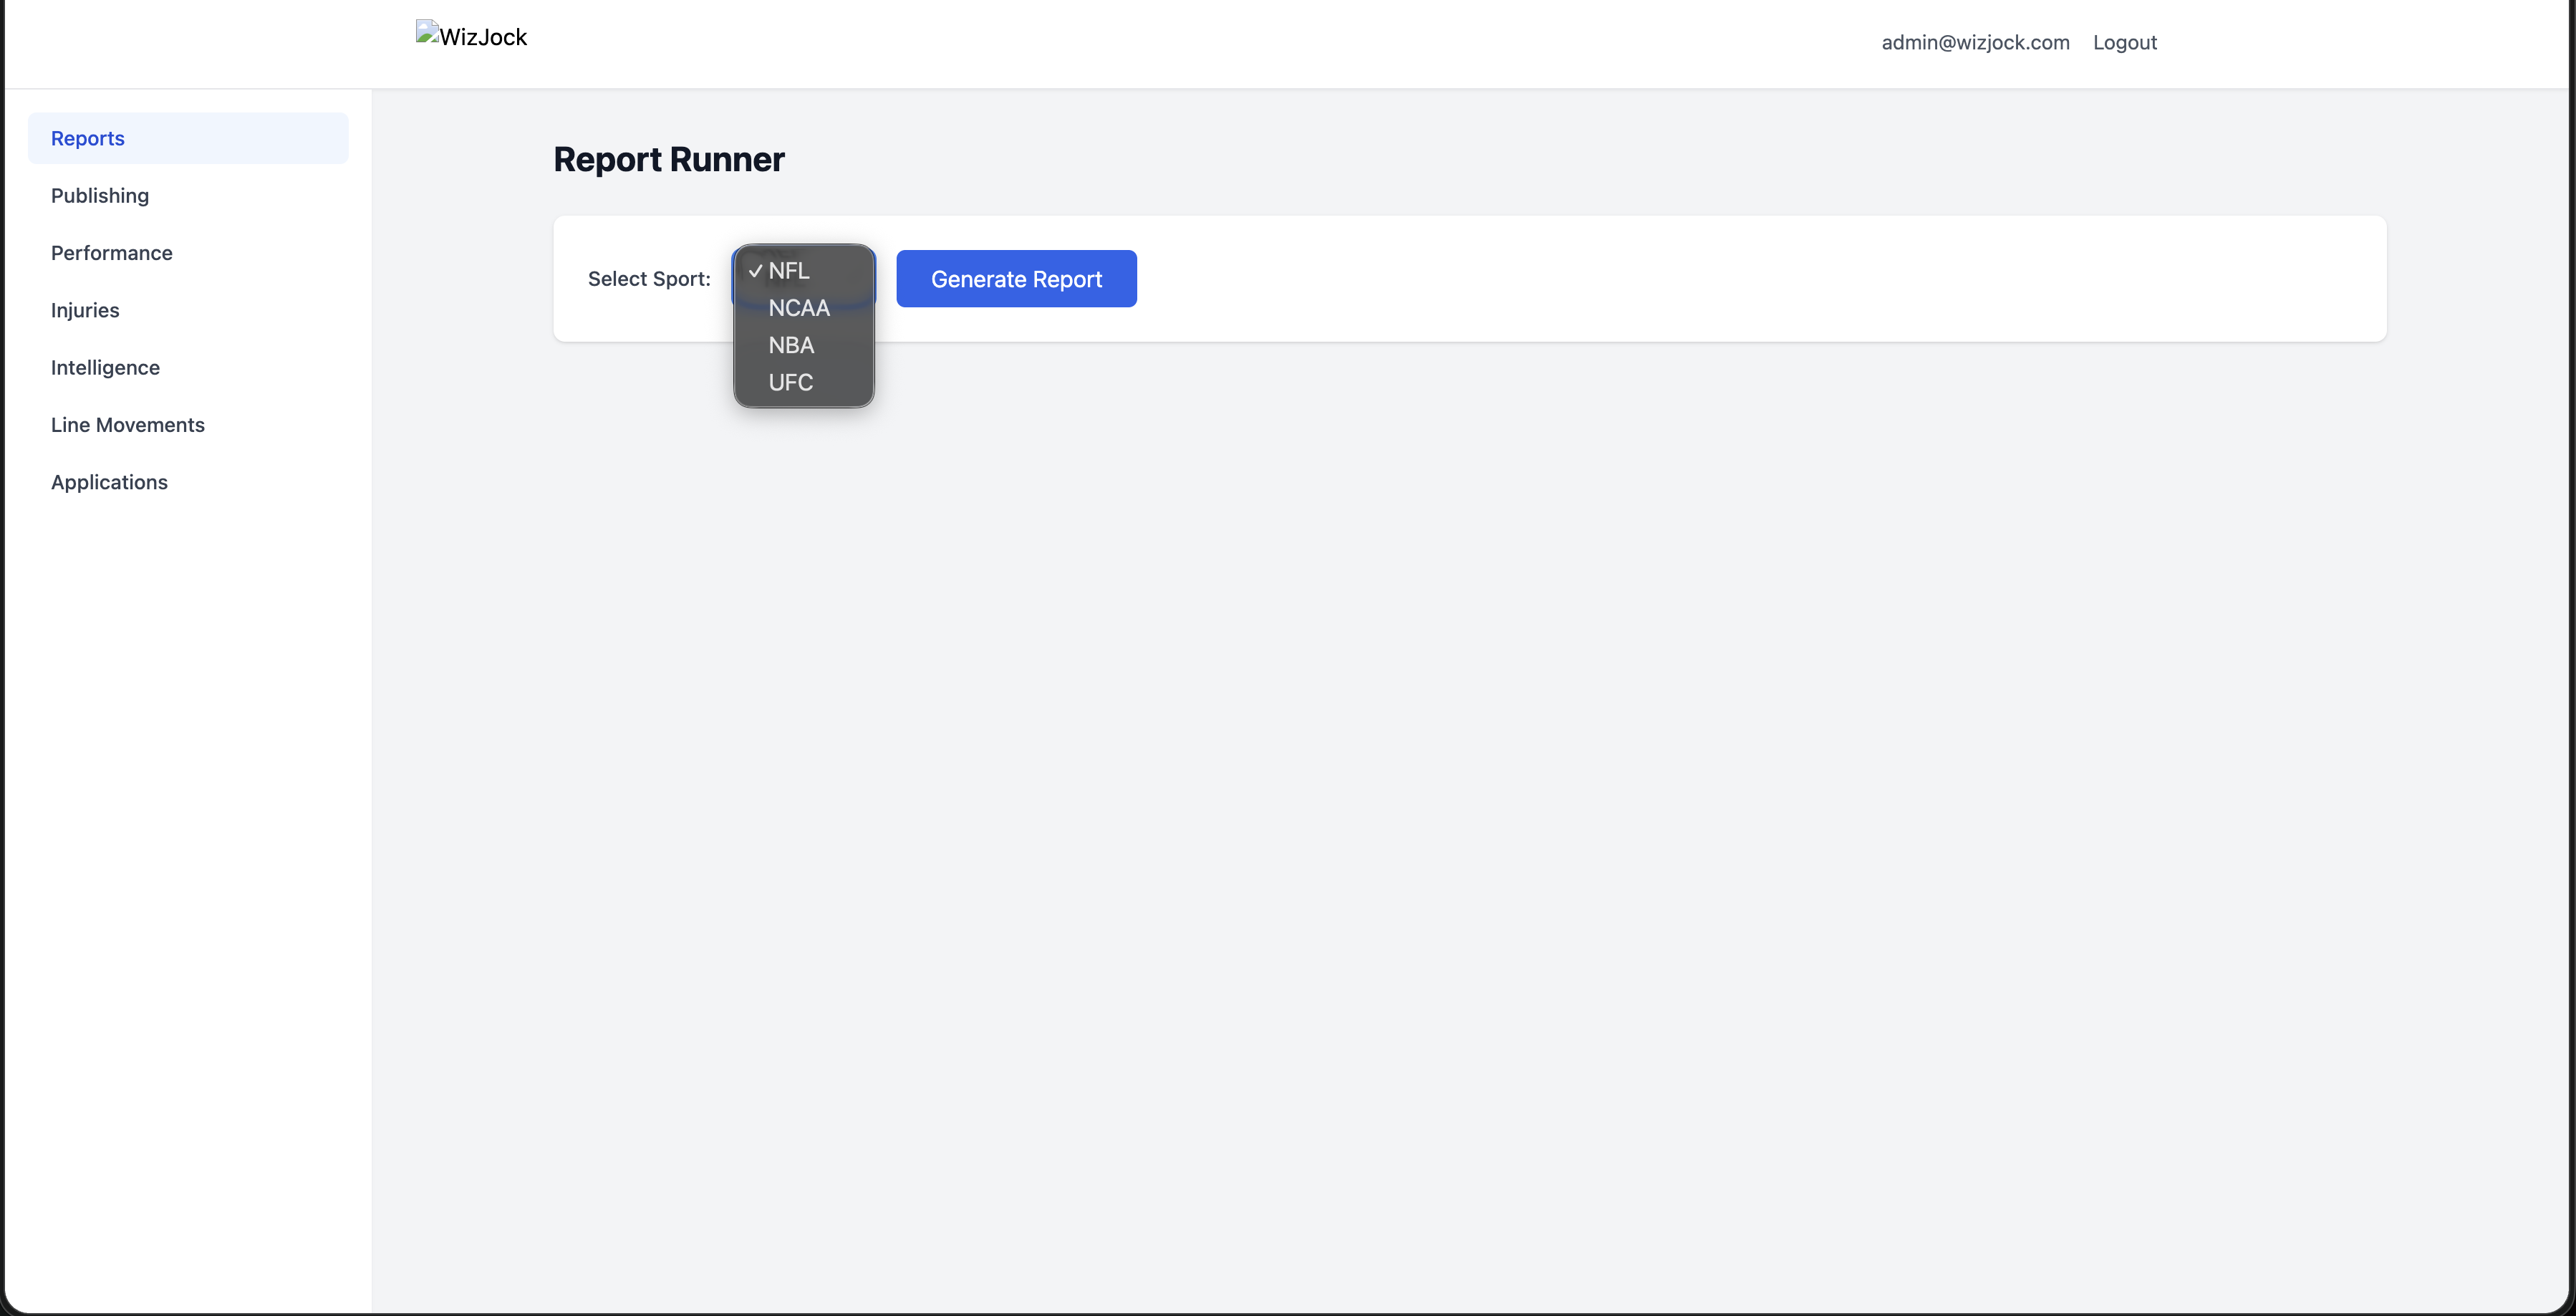Open the Performance page
This screenshot has height=1316, width=2576.
pos(188,253)
